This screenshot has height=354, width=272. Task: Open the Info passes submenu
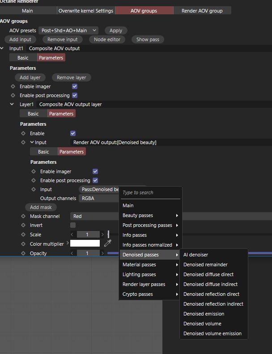point(149,235)
